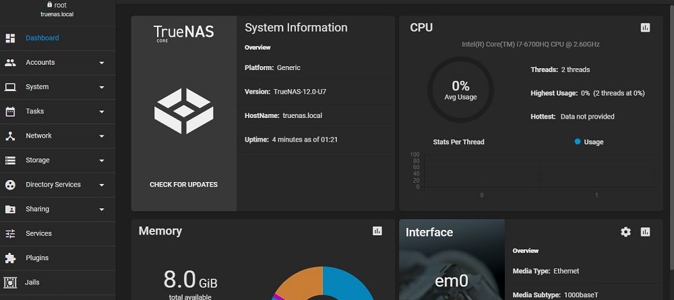This screenshot has height=300, width=674.
Task: Click the Tasks calendar icon
Action: tap(10, 111)
